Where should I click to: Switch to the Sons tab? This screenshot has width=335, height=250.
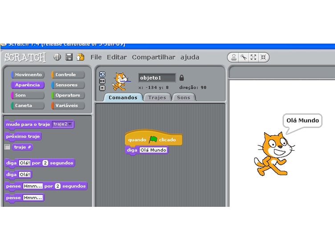[184, 97]
